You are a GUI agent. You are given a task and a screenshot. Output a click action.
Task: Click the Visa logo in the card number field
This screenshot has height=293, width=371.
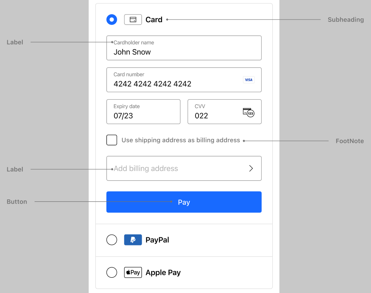(x=248, y=80)
